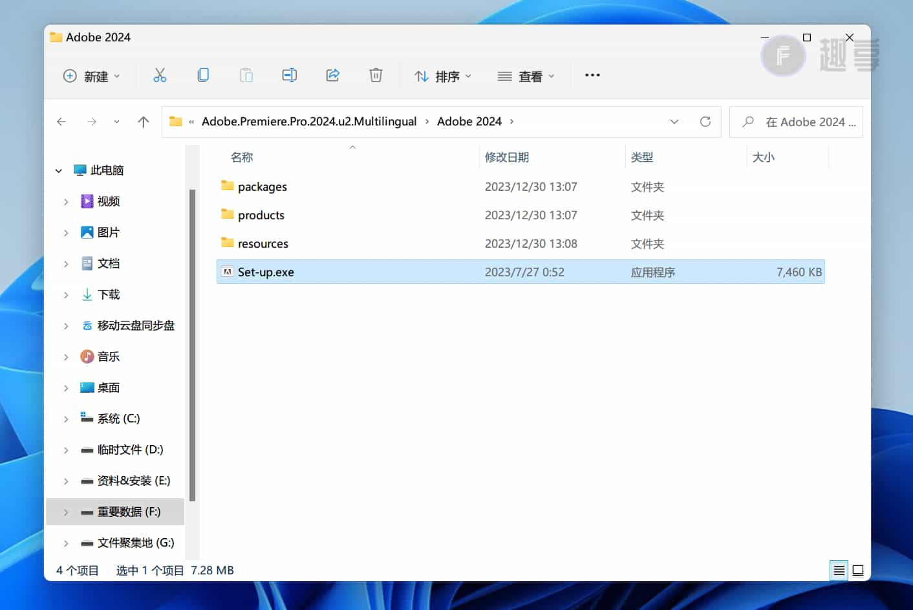This screenshot has height=610, width=913.
Task: Expand the 图片 tree node
Action: (66, 233)
